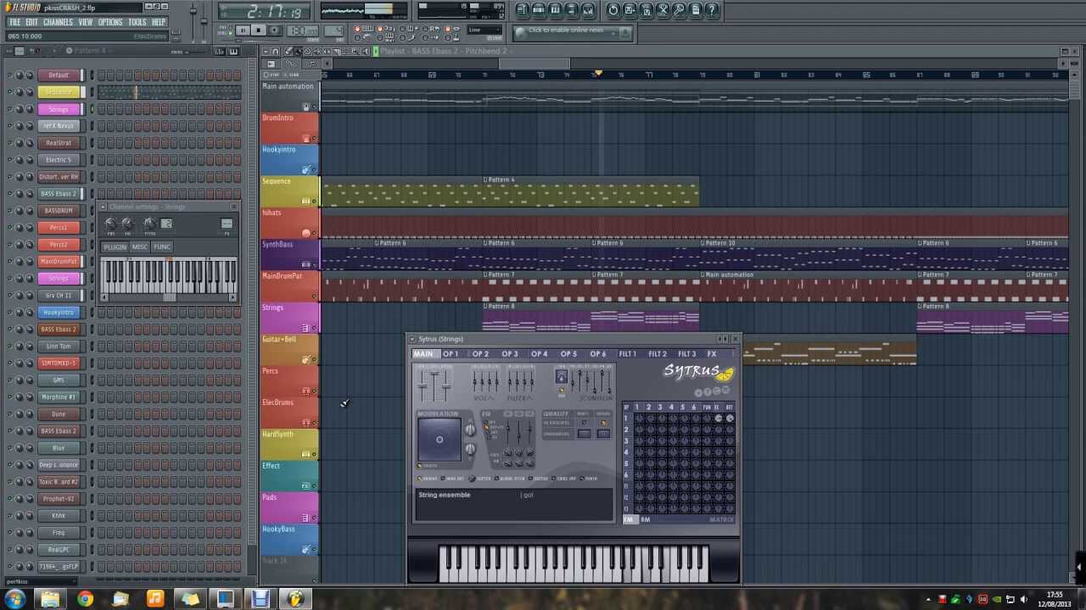Click the tempo display field

(304, 31)
